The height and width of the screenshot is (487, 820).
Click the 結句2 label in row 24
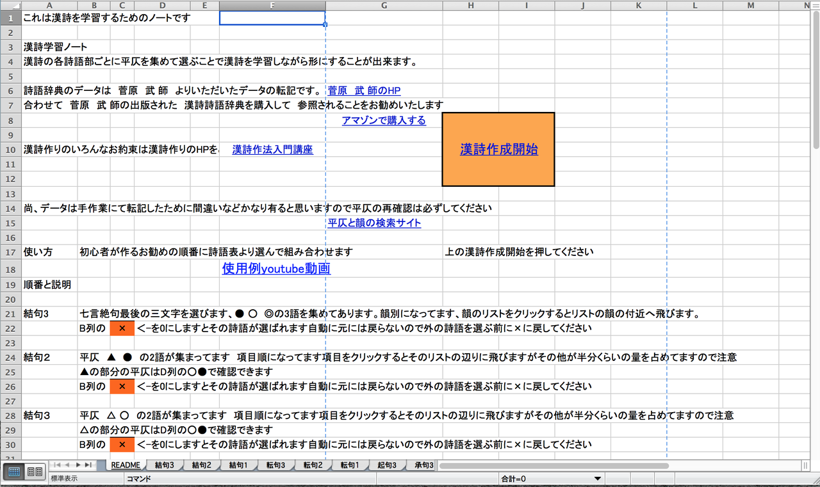[x=37, y=357]
